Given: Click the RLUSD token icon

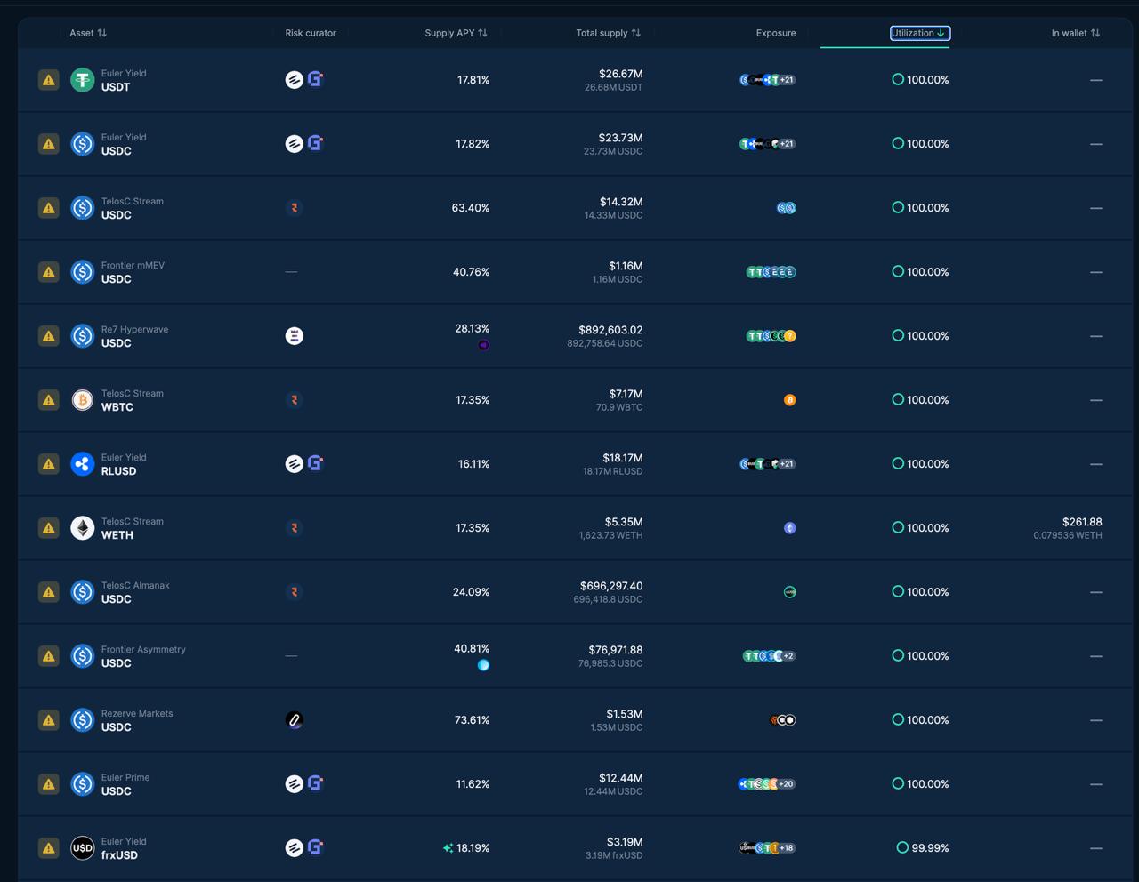Looking at the screenshot, I should coord(83,464).
